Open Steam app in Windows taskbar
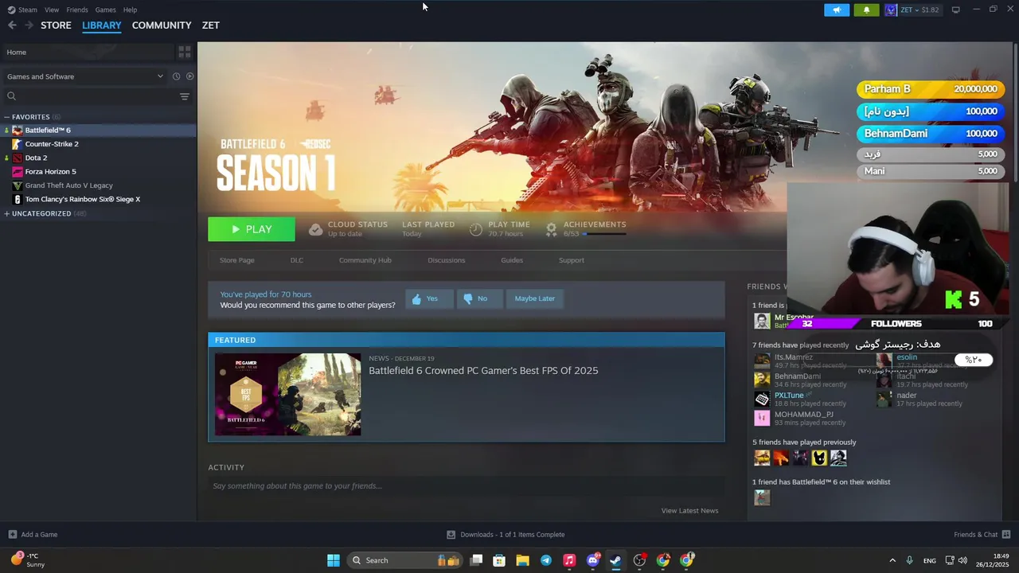Viewport: 1019px width, 573px height. pyautogui.click(x=615, y=560)
